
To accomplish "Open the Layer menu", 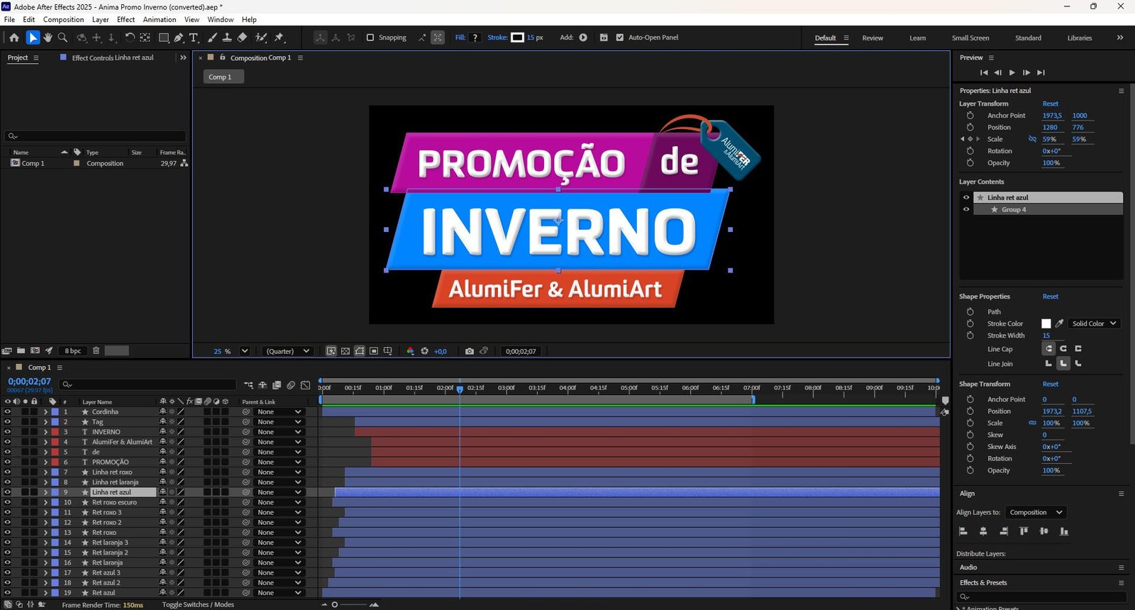I will pyautogui.click(x=101, y=19).
